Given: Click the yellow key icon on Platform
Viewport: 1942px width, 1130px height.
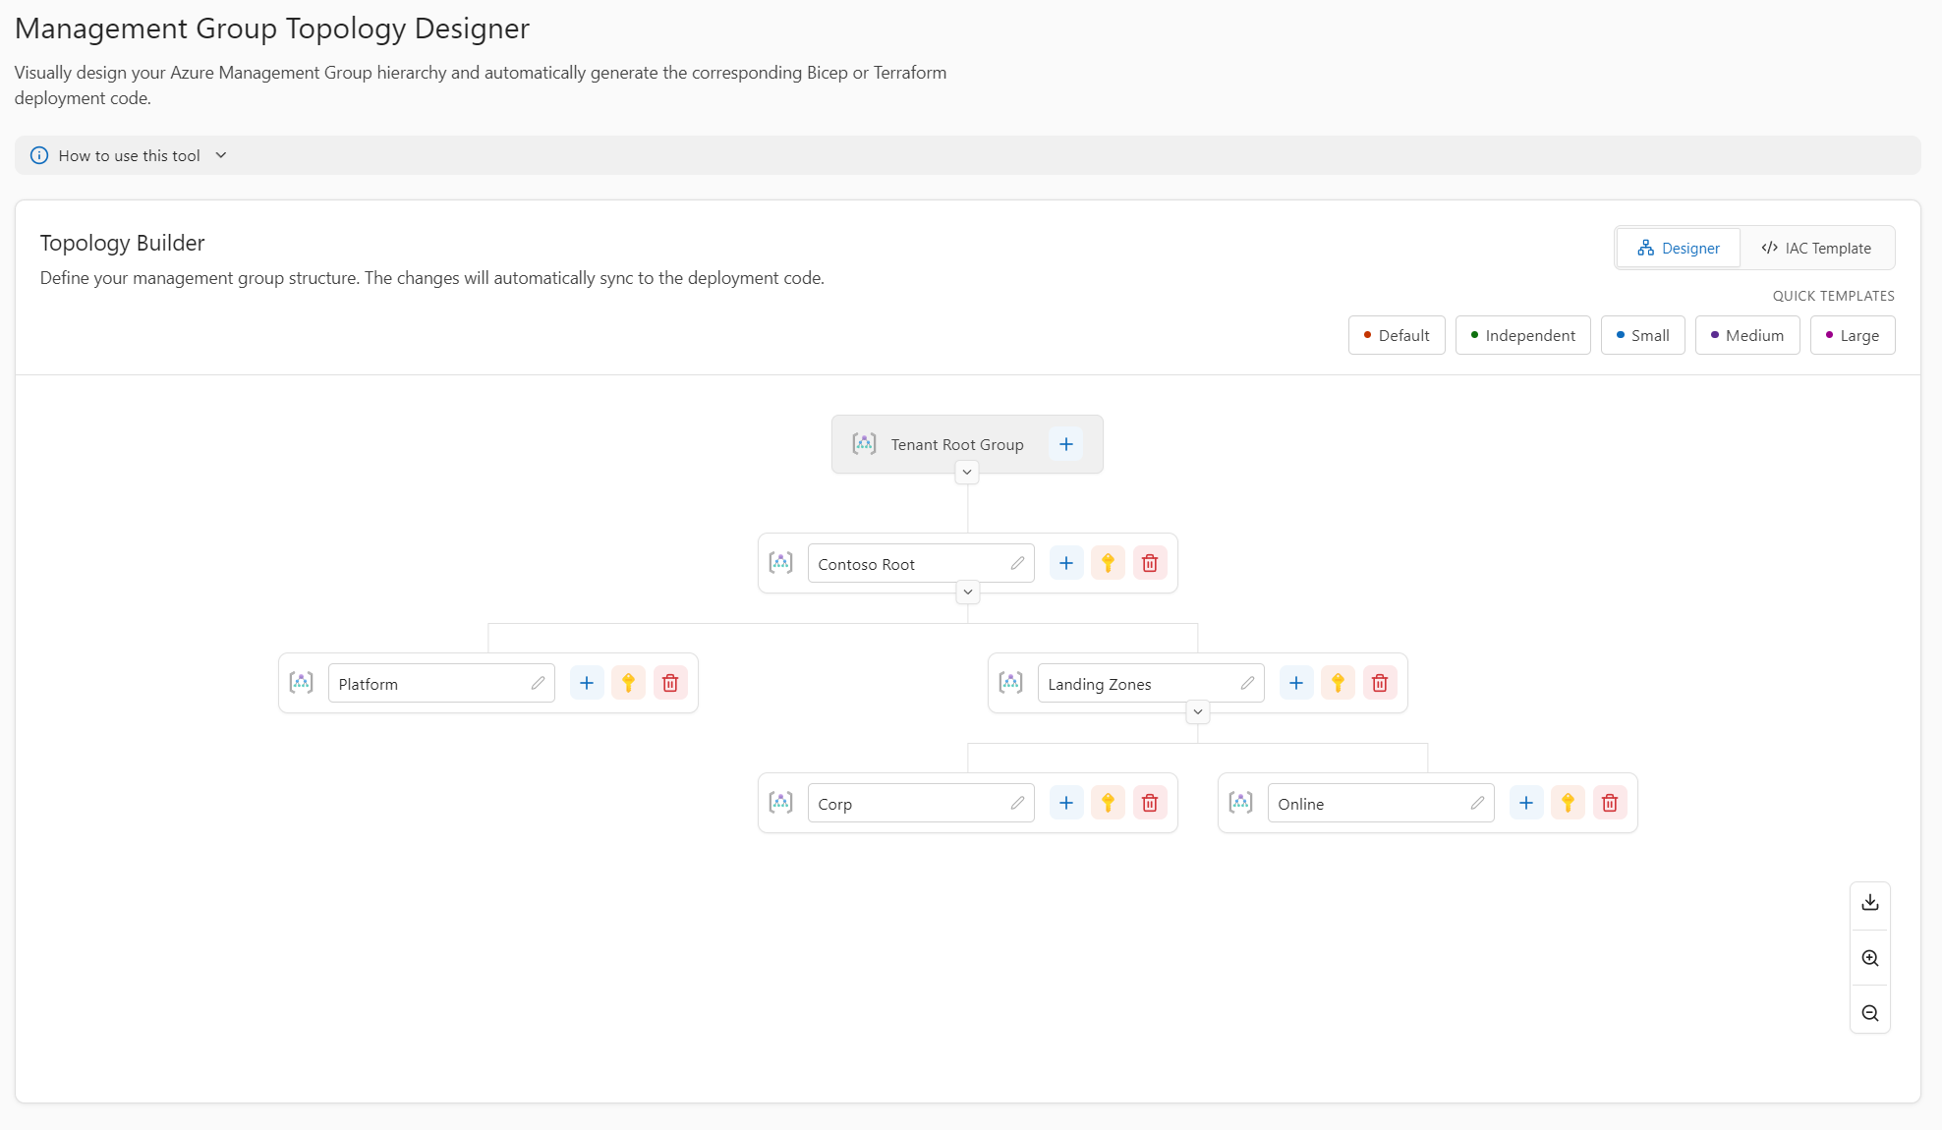Looking at the screenshot, I should point(628,684).
